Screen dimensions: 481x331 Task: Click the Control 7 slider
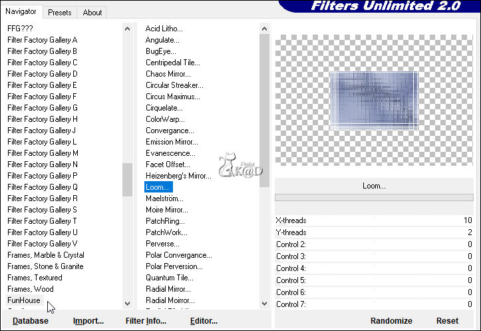click(374, 304)
